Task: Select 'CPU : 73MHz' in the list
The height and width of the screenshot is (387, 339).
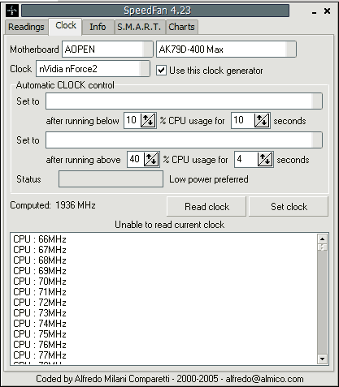Action: tap(40, 313)
